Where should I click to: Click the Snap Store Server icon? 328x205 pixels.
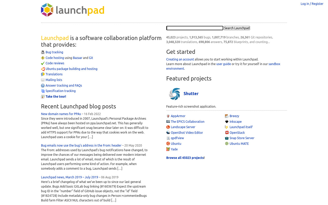[227, 138]
